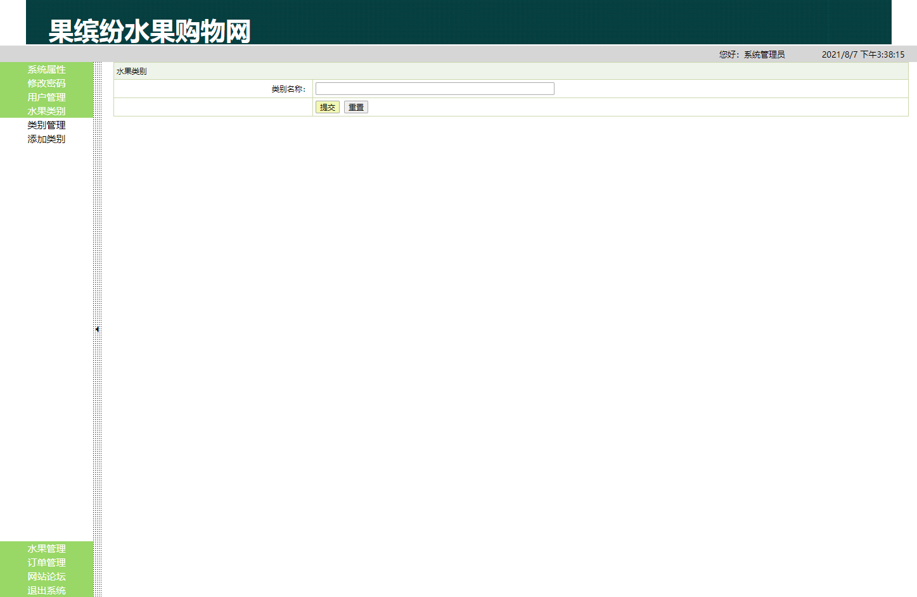Click inside the 类别名称 input box

pos(435,88)
